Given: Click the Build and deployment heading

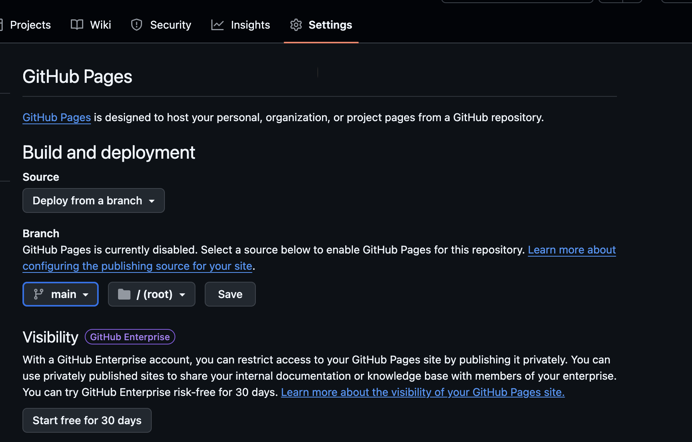Looking at the screenshot, I should point(109,152).
